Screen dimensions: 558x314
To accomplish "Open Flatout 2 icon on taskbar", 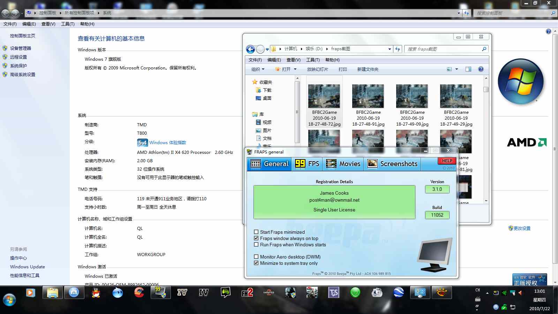I will coord(247,293).
